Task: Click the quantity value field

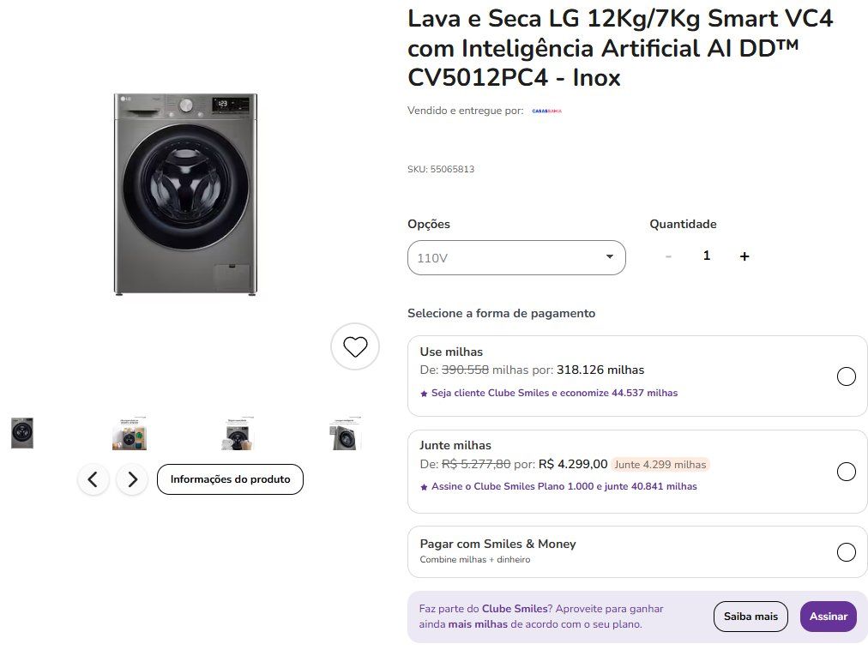Action: point(707,256)
